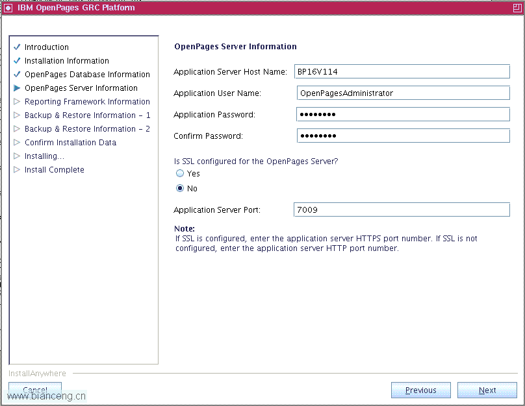
Task: Select Yes for SSL configured
Action: pos(180,173)
